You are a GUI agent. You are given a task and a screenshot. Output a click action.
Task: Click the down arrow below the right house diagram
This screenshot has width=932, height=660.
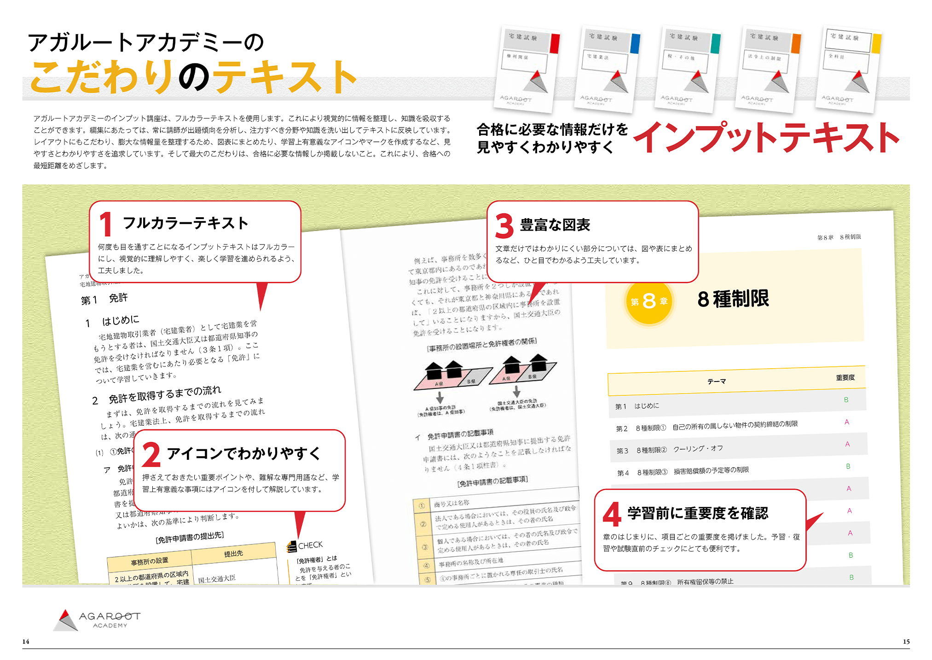[x=516, y=392]
